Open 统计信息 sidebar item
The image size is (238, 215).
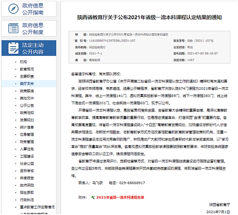(27, 127)
